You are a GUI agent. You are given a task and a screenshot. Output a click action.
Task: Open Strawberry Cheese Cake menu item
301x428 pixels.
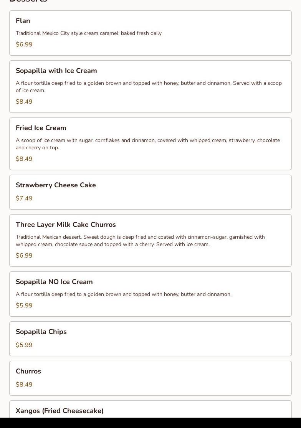150,192
